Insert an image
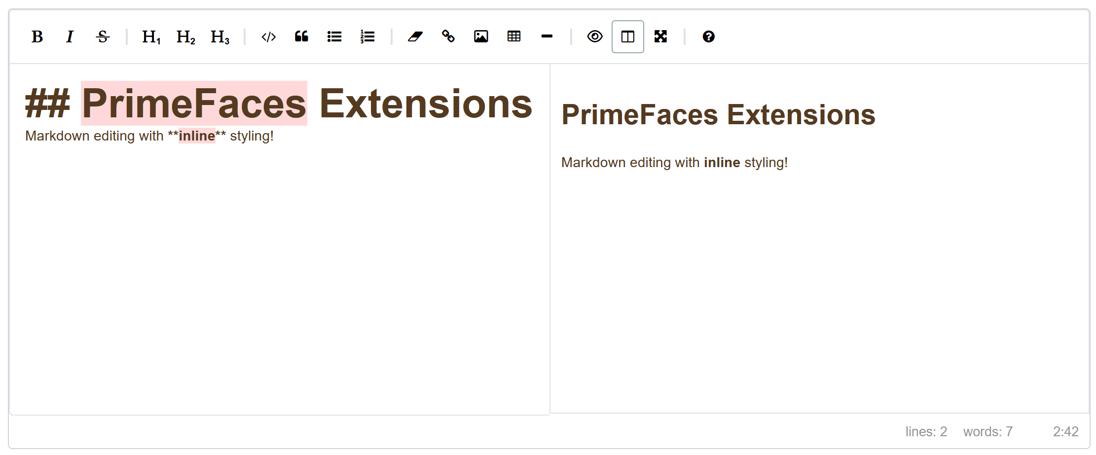This screenshot has width=1096, height=455. point(481,36)
